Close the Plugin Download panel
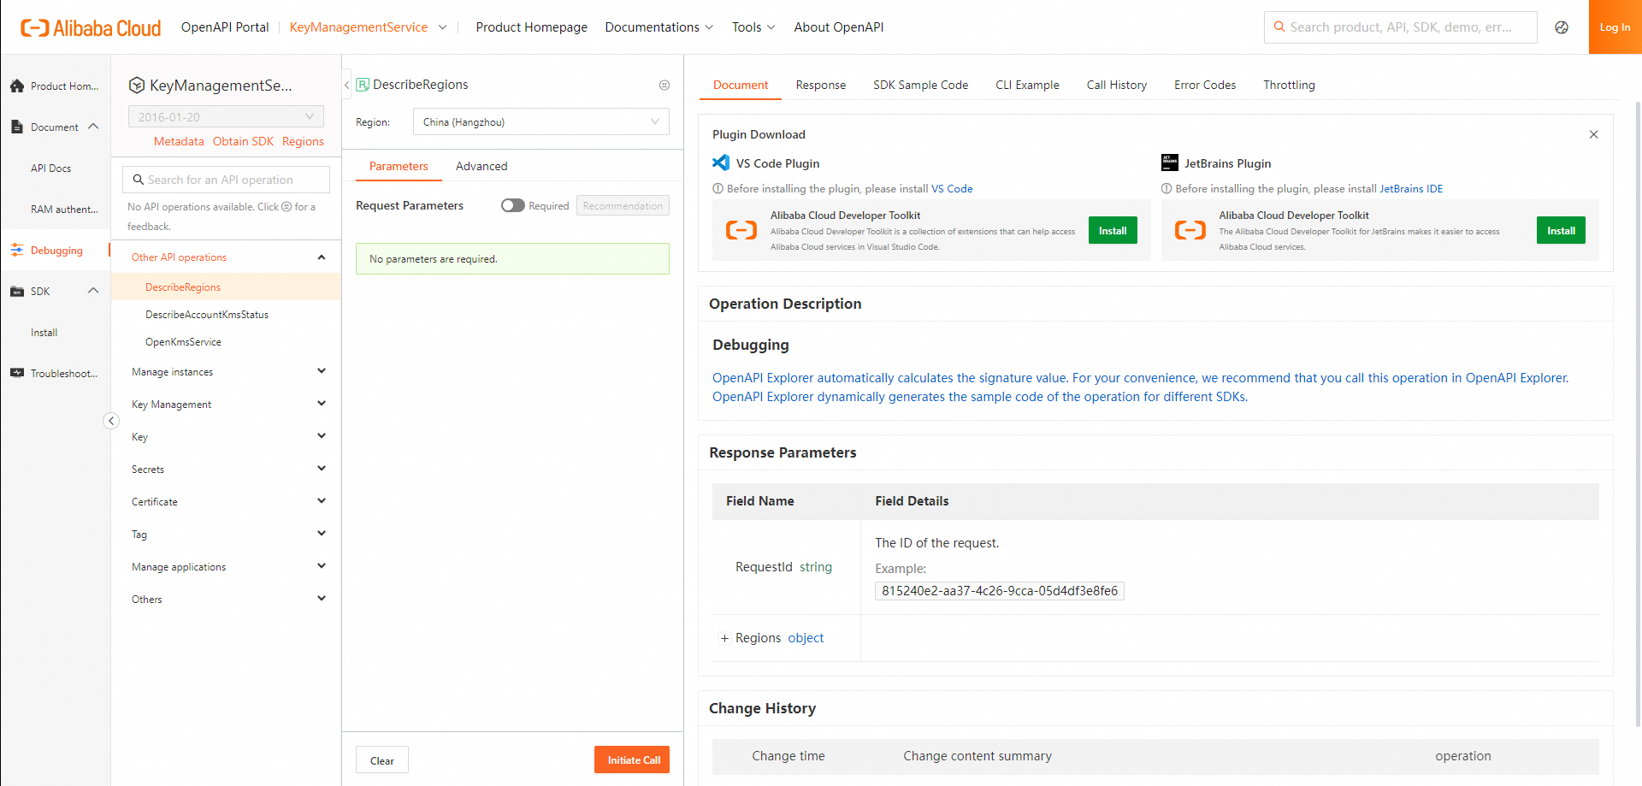Screen dimensions: 1642x786 1593,134
